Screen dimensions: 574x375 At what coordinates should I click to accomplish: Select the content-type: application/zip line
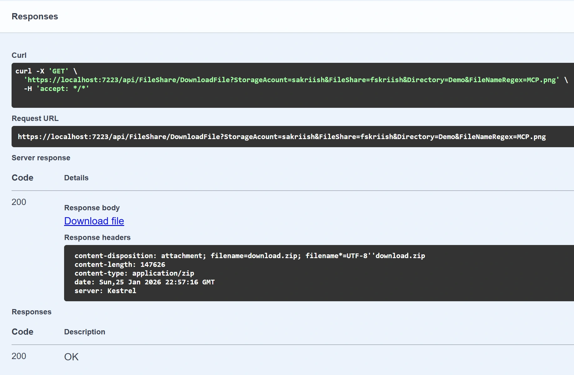134,273
